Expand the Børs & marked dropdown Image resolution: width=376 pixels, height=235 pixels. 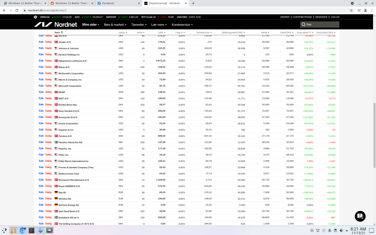click(x=115, y=25)
